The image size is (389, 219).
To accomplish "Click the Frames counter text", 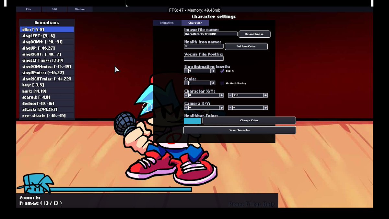I will [x=41, y=203].
